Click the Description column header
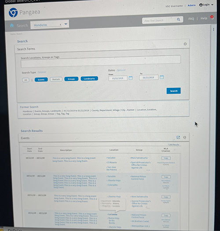Screen dimensions: 220x231 point(66,150)
